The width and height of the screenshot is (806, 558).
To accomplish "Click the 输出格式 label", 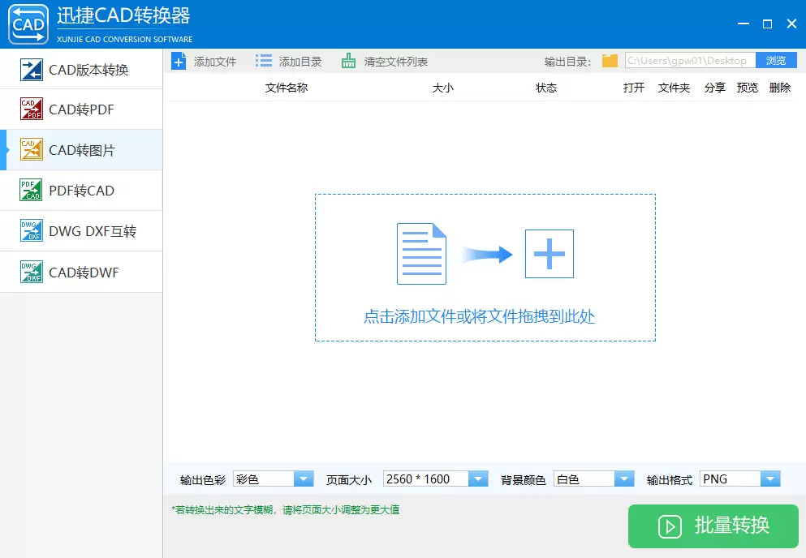I will click(670, 480).
